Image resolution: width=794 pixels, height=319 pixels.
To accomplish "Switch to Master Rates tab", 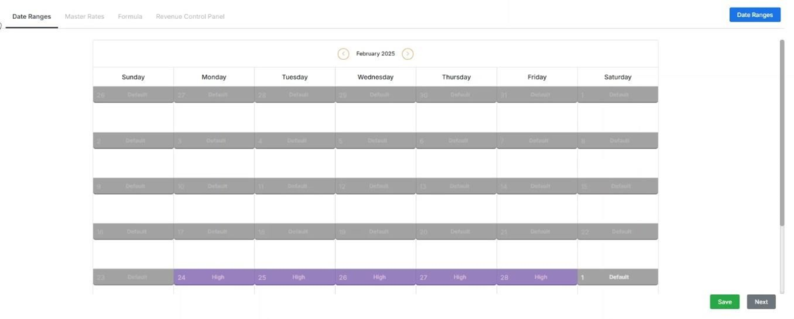I will click(x=84, y=17).
